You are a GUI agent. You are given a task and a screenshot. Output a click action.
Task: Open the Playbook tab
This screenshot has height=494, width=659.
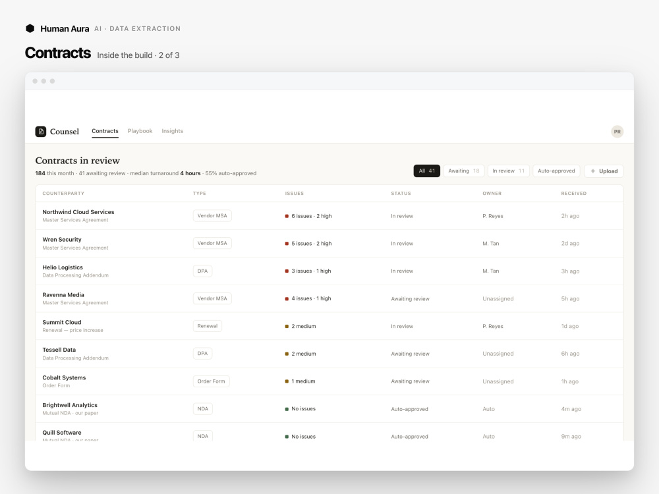(x=140, y=131)
